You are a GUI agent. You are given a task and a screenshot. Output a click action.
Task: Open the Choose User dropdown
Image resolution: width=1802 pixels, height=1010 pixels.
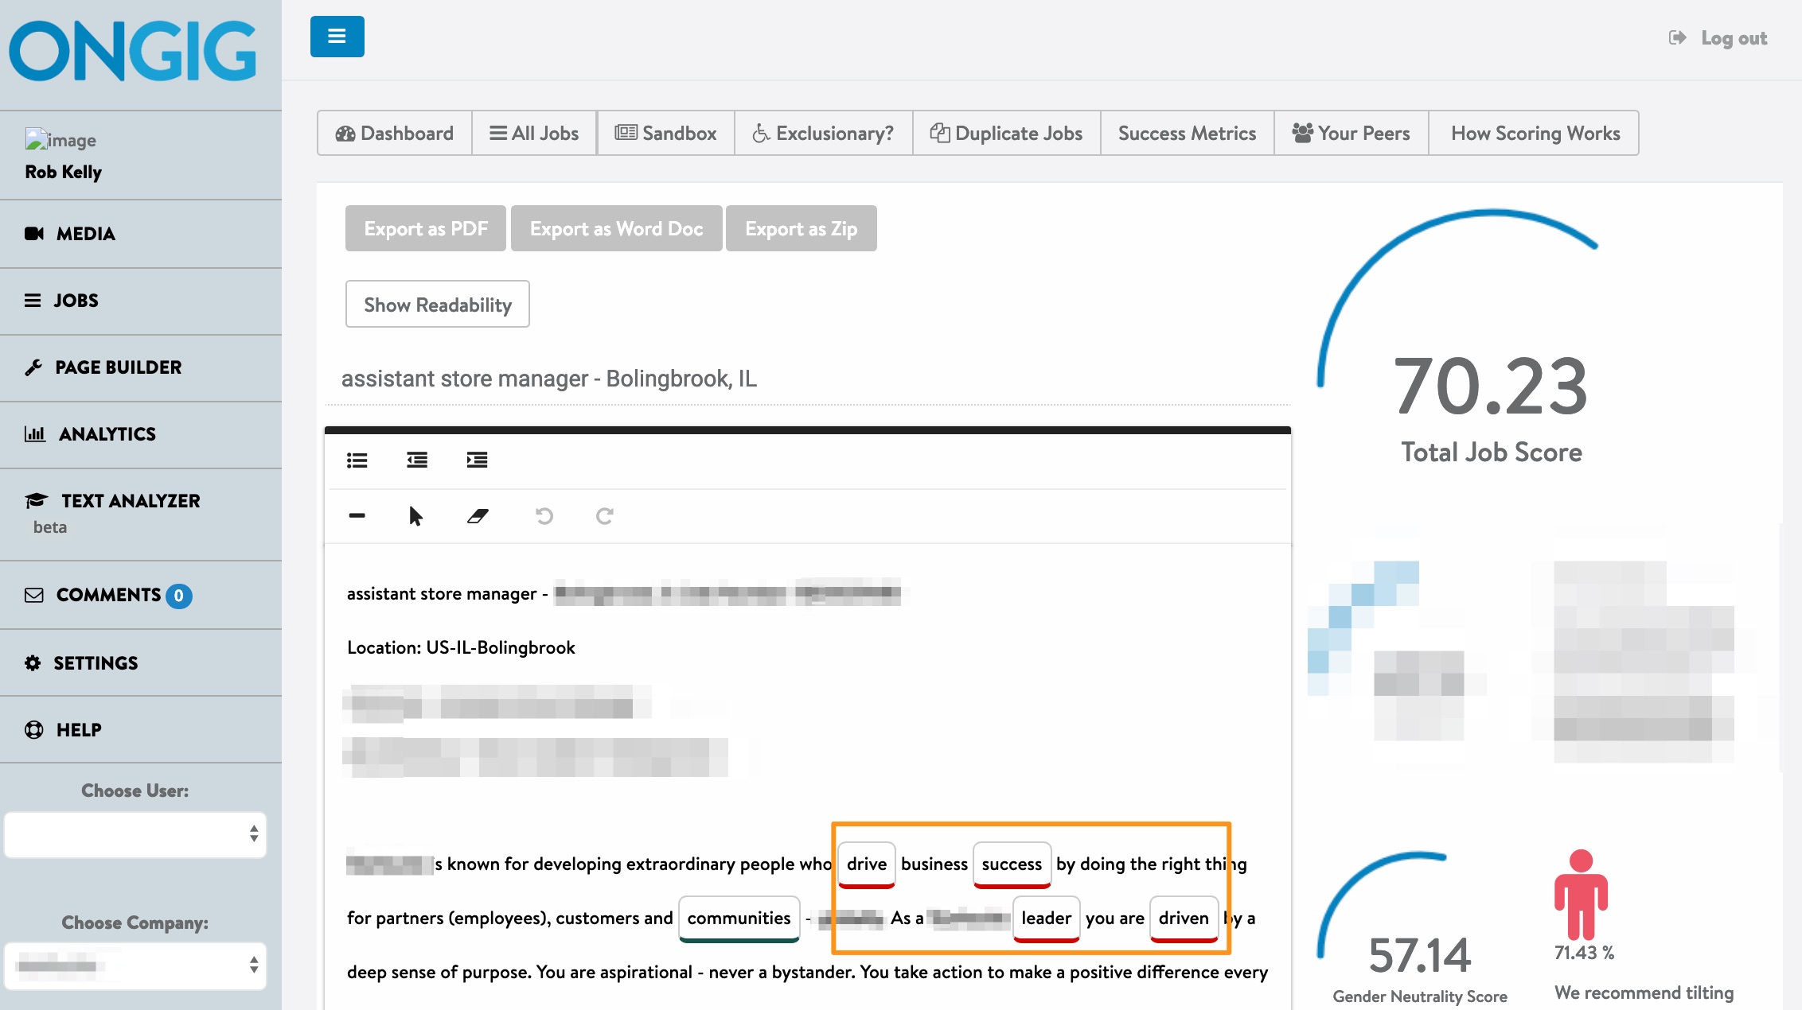(135, 834)
